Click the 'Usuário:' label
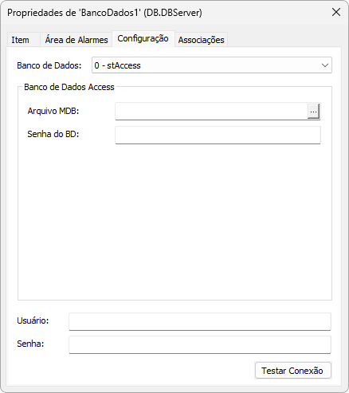The width and height of the screenshot is (349, 393). [33, 320]
